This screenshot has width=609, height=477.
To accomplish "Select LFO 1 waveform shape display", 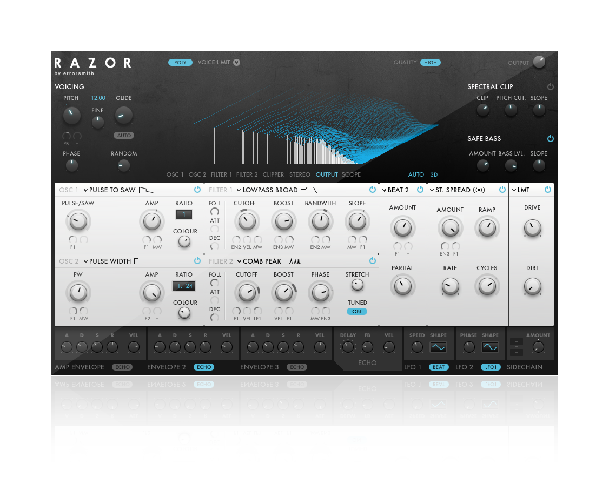I will (x=438, y=347).
